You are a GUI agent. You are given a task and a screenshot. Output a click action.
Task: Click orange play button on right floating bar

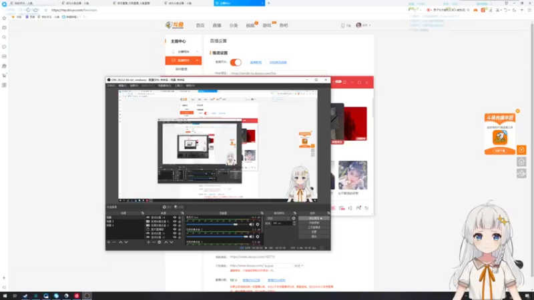tap(521, 150)
